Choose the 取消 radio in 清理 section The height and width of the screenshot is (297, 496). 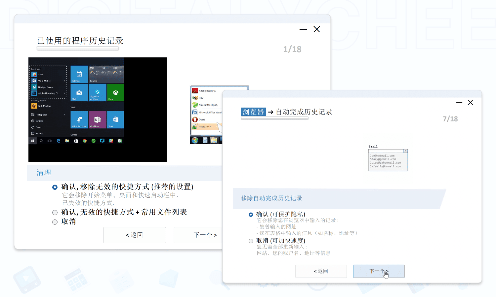[55, 222]
